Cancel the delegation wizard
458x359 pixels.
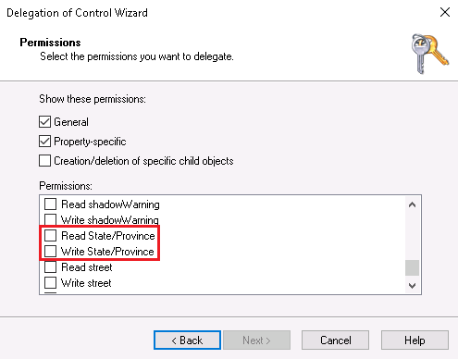coord(335,340)
